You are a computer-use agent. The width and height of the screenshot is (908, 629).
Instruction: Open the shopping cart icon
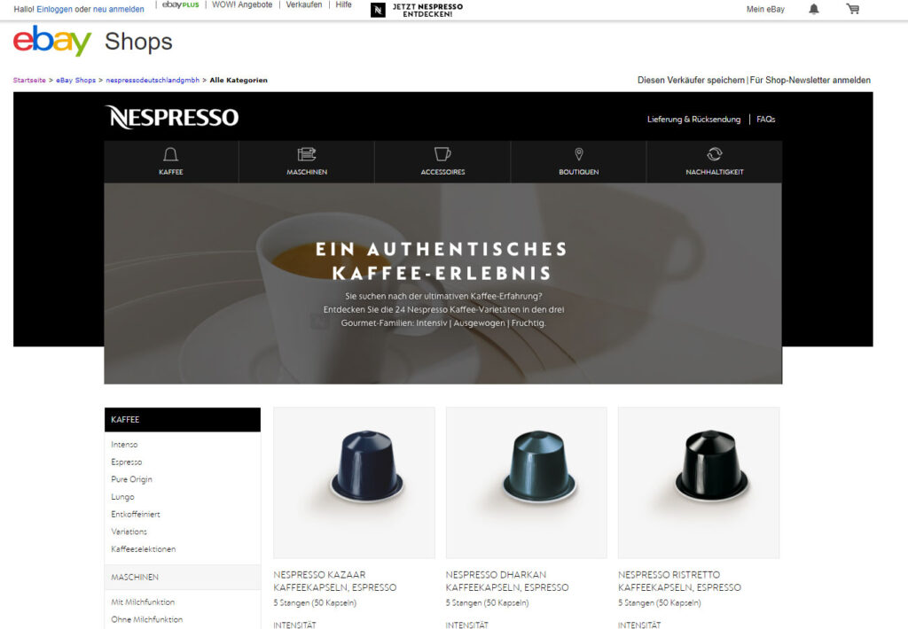pyautogui.click(x=852, y=9)
